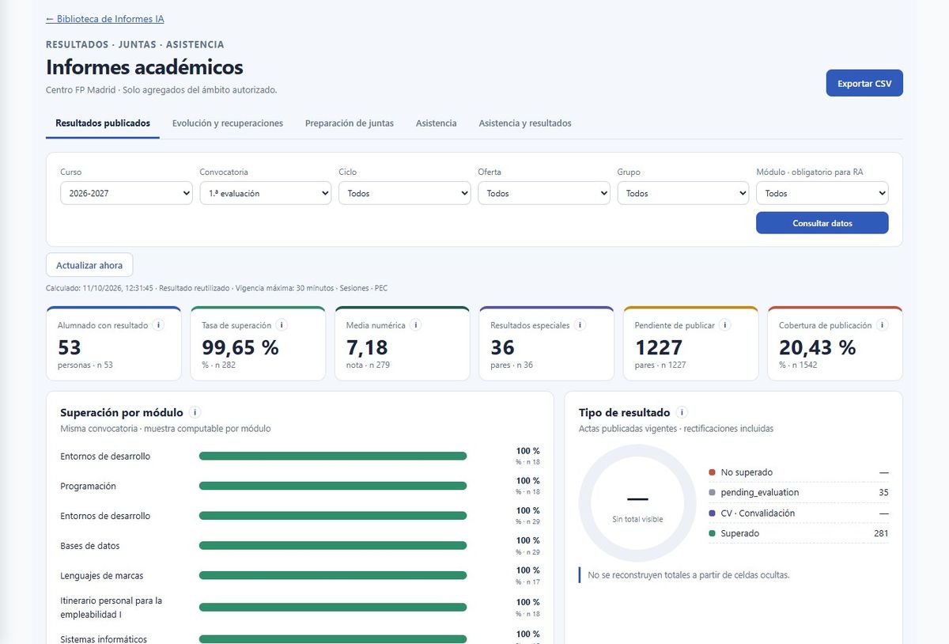Expand the Ciclo dropdown
The width and height of the screenshot is (949, 644).
click(405, 193)
